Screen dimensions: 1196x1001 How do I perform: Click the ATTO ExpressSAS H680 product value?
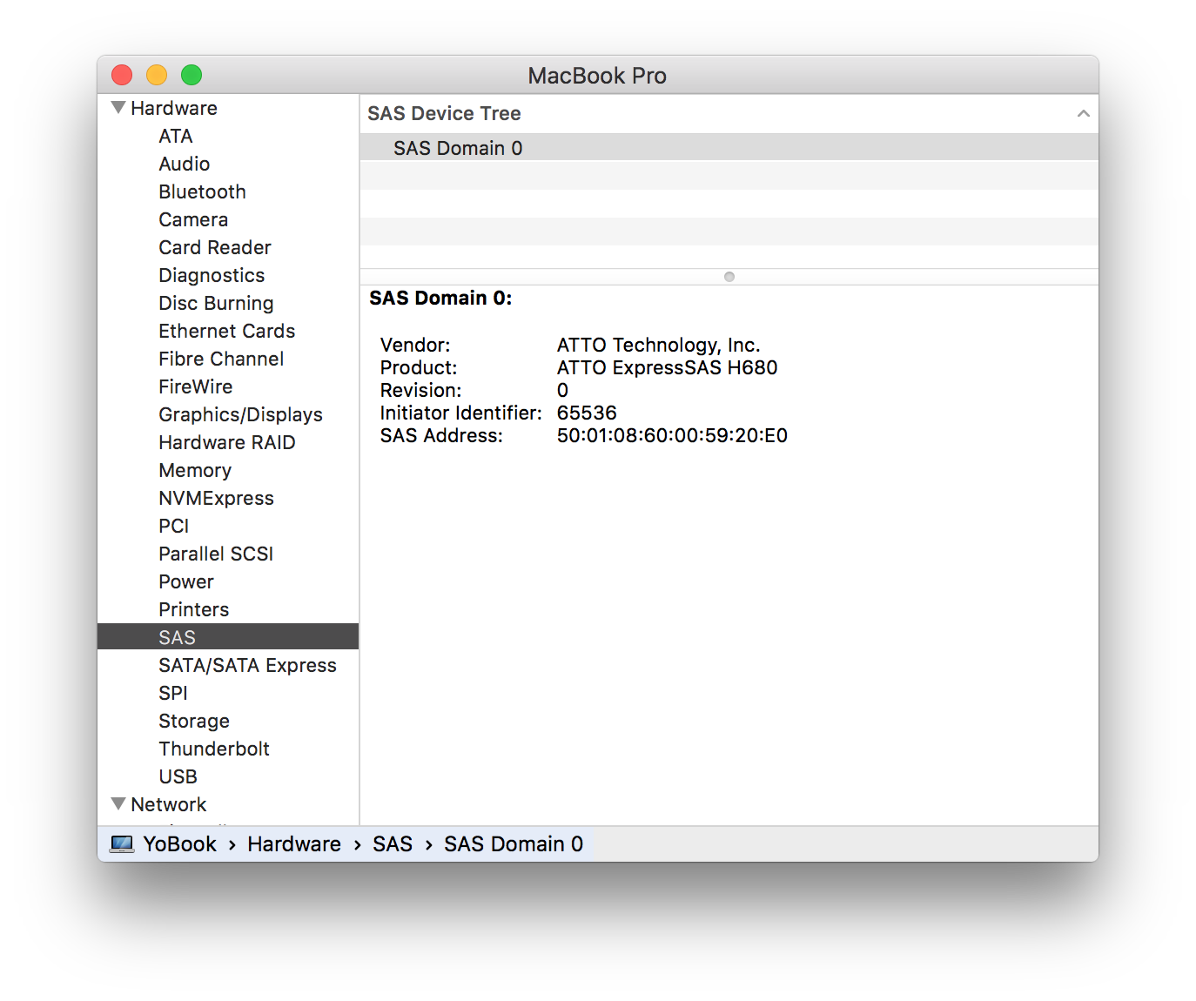click(x=668, y=368)
